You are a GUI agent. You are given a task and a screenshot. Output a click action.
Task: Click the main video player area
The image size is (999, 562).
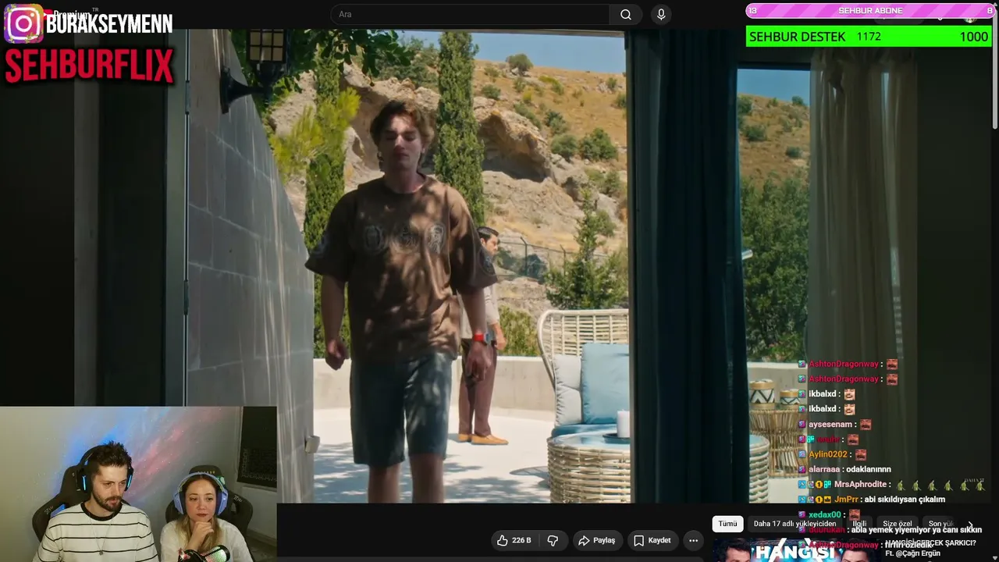[x=499, y=265]
